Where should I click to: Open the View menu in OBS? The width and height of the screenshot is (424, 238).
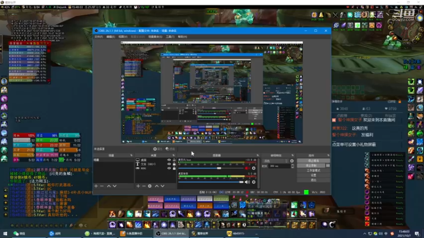122,36
